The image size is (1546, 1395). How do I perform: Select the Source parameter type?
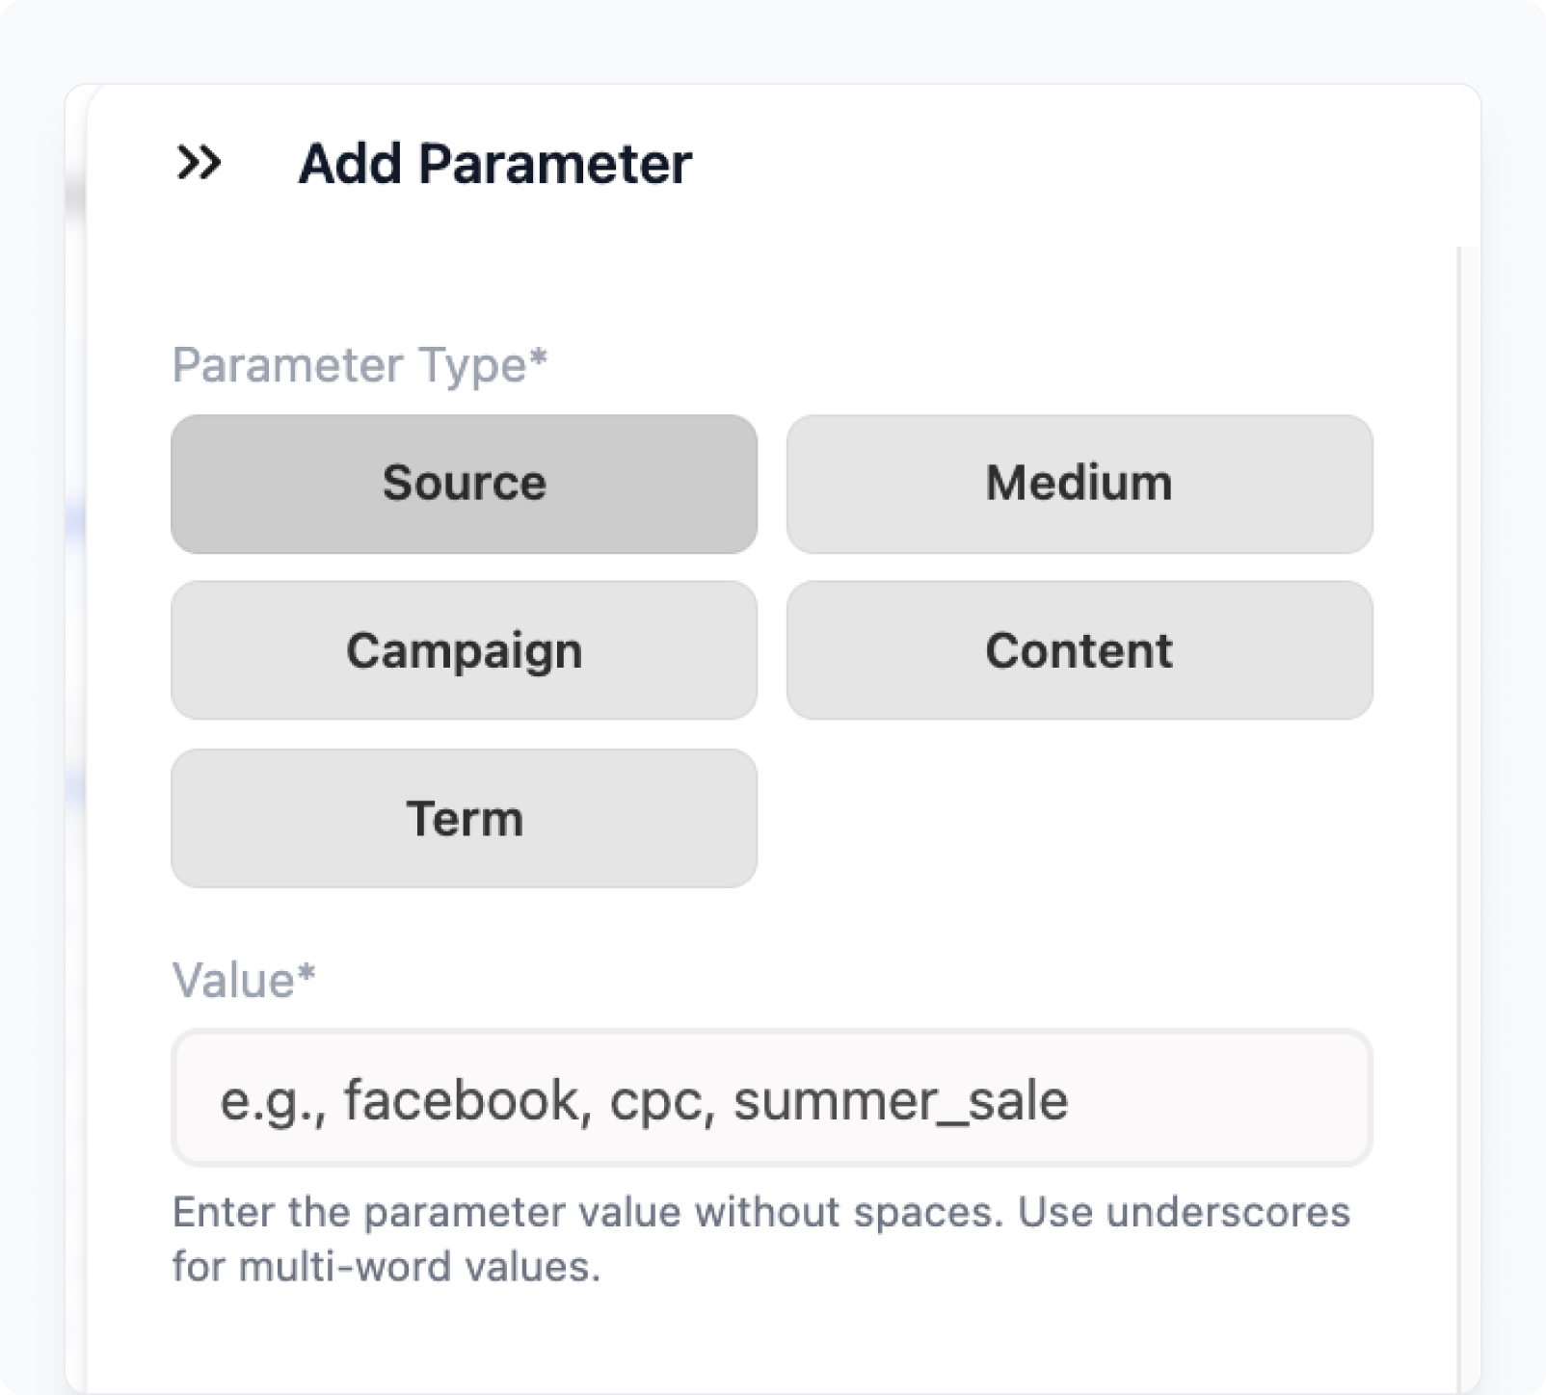point(464,484)
